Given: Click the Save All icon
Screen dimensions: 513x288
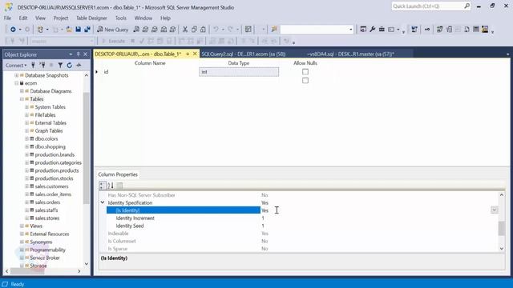Looking at the screenshot, I should tap(87, 30).
